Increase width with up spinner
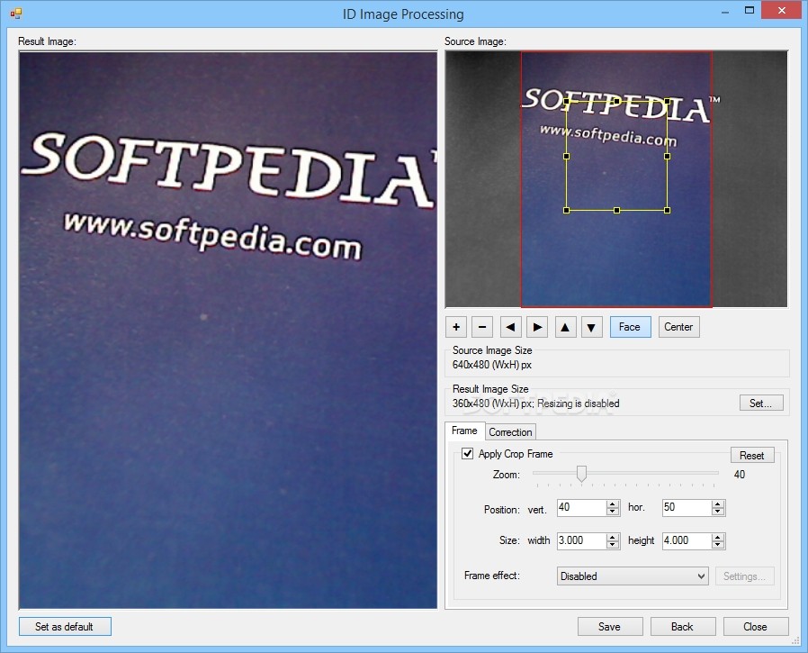Viewport: 808px width, 653px height. coord(612,537)
